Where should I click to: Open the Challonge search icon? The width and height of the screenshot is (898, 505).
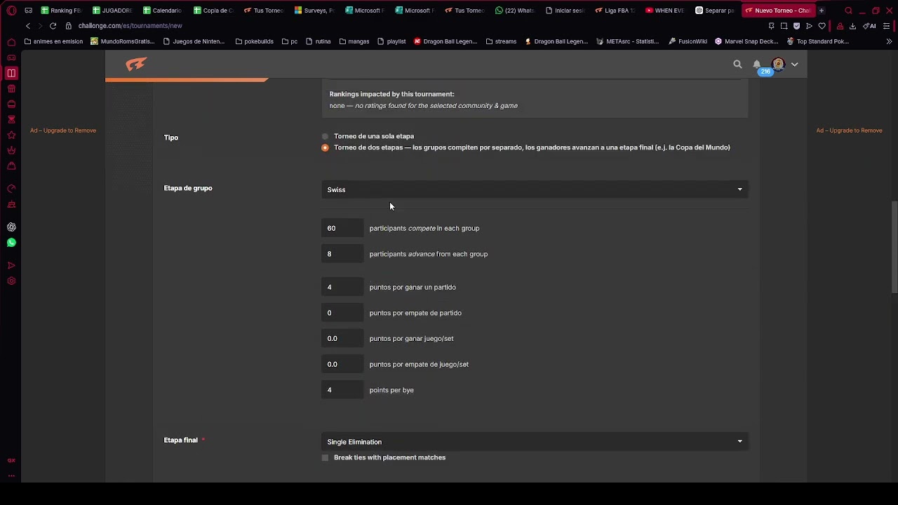pyautogui.click(x=737, y=65)
